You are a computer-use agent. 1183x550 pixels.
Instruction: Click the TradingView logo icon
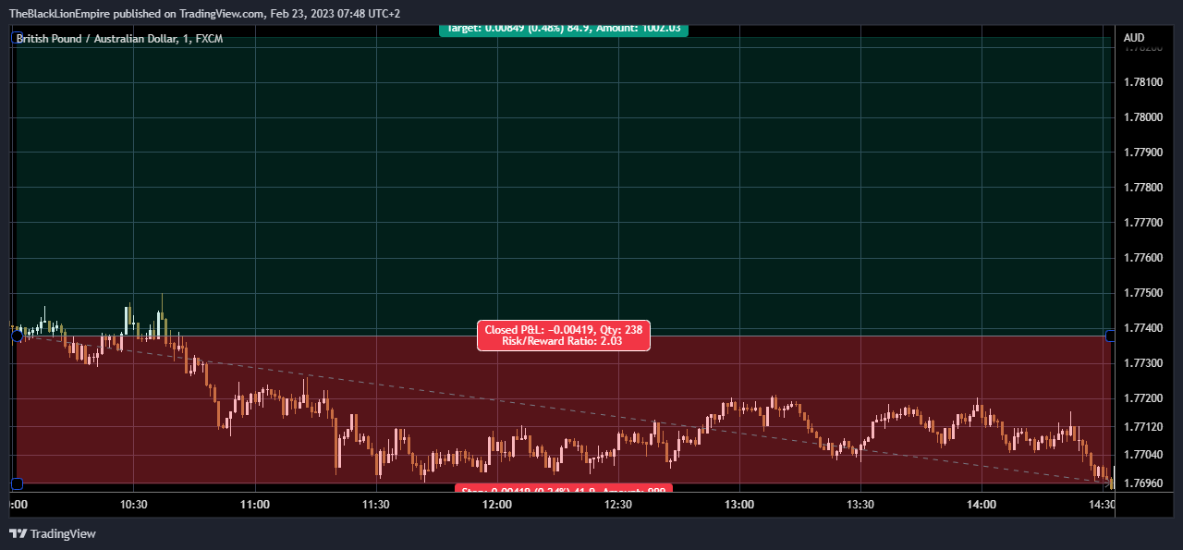pos(19,533)
